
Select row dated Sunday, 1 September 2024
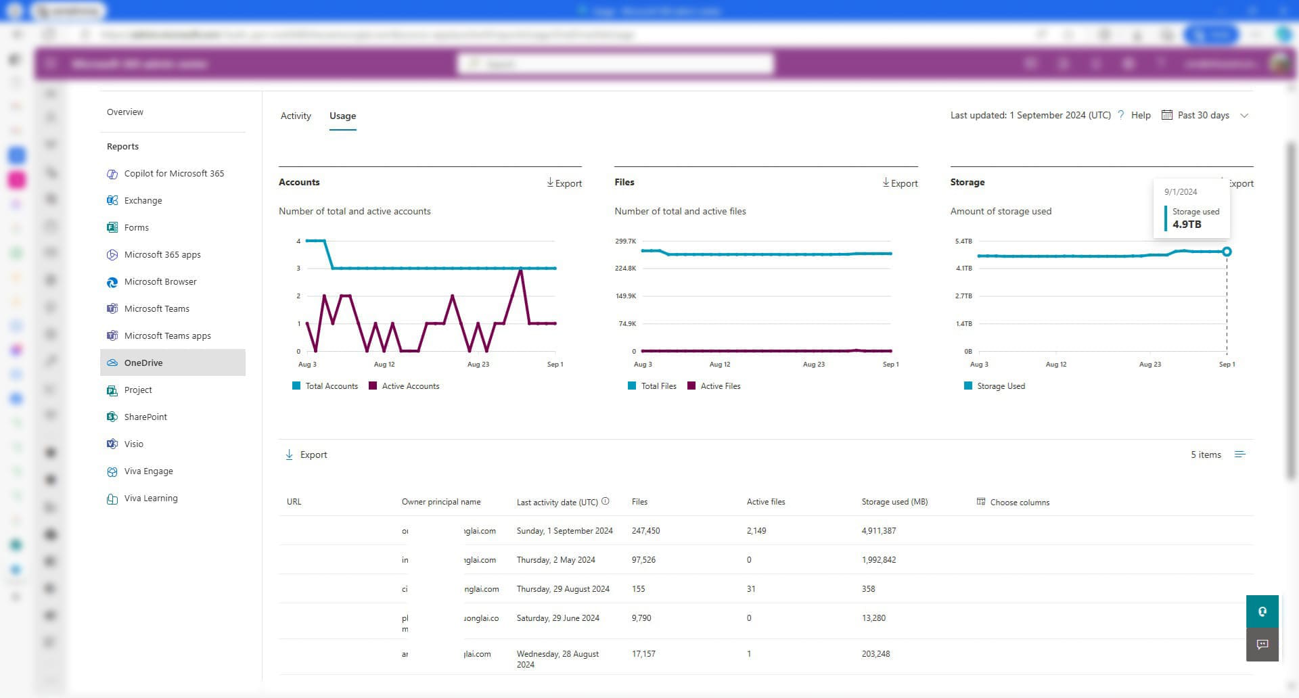click(766, 531)
